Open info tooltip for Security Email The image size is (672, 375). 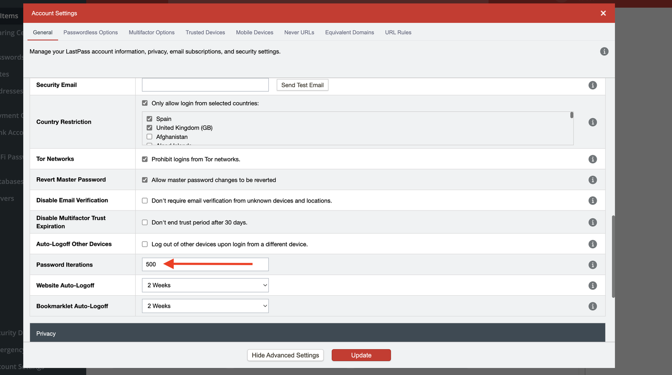pos(593,85)
